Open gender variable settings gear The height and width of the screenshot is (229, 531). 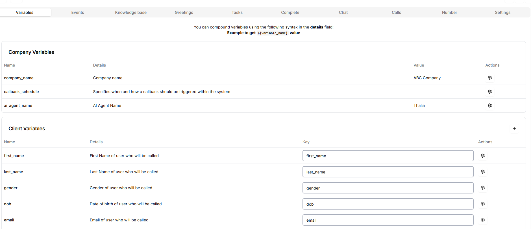coord(483,188)
